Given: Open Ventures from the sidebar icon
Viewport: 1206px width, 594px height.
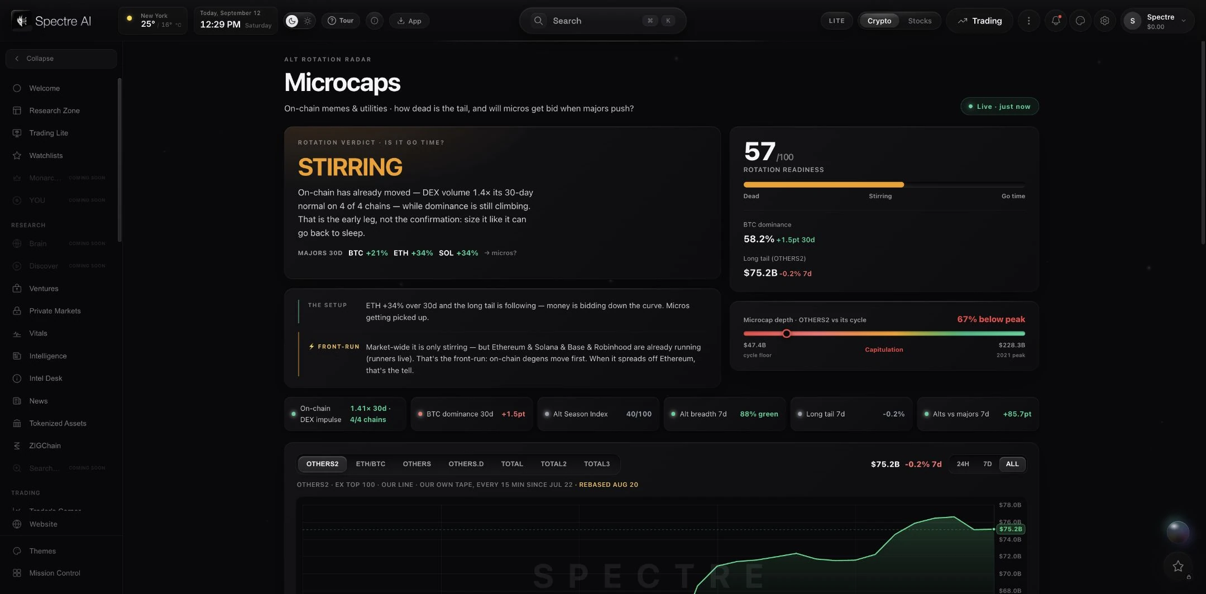Looking at the screenshot, I should [17, 289].
